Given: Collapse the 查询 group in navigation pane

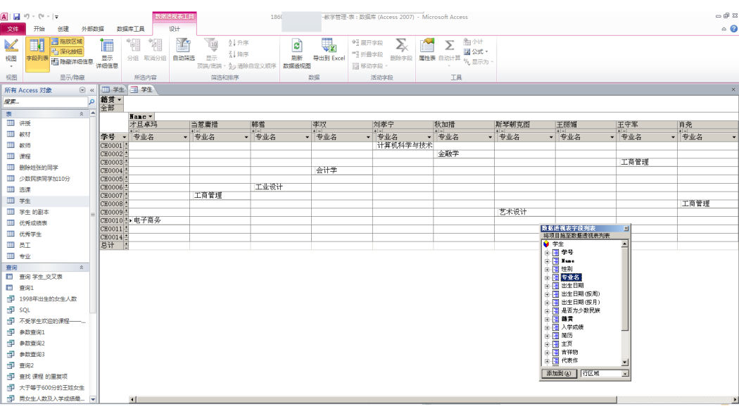Looking at the screenshot, I should coord(82,267).
